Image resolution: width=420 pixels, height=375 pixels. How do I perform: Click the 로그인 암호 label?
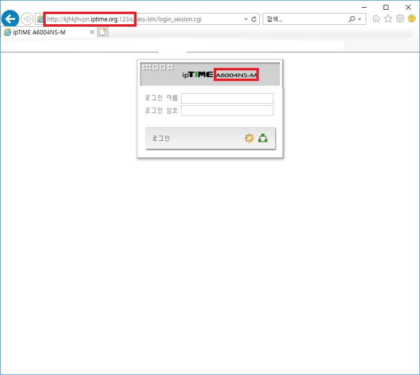coord(161,110)
